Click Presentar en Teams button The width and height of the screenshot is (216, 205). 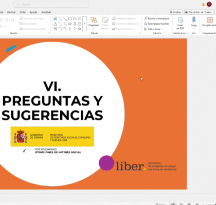(199, 12)
